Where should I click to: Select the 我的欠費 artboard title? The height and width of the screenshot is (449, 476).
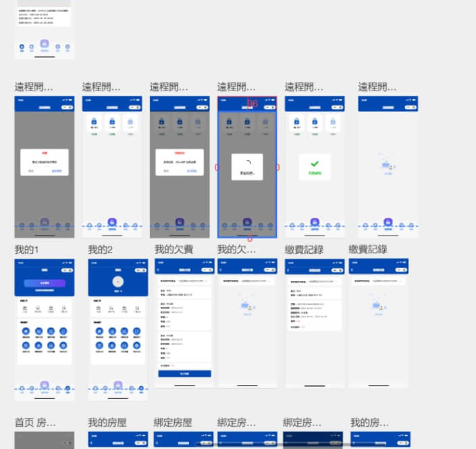pyautogui.click(x=174, y=250)
